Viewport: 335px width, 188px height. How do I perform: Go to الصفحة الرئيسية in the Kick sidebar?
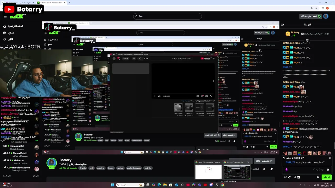point(13,26)
